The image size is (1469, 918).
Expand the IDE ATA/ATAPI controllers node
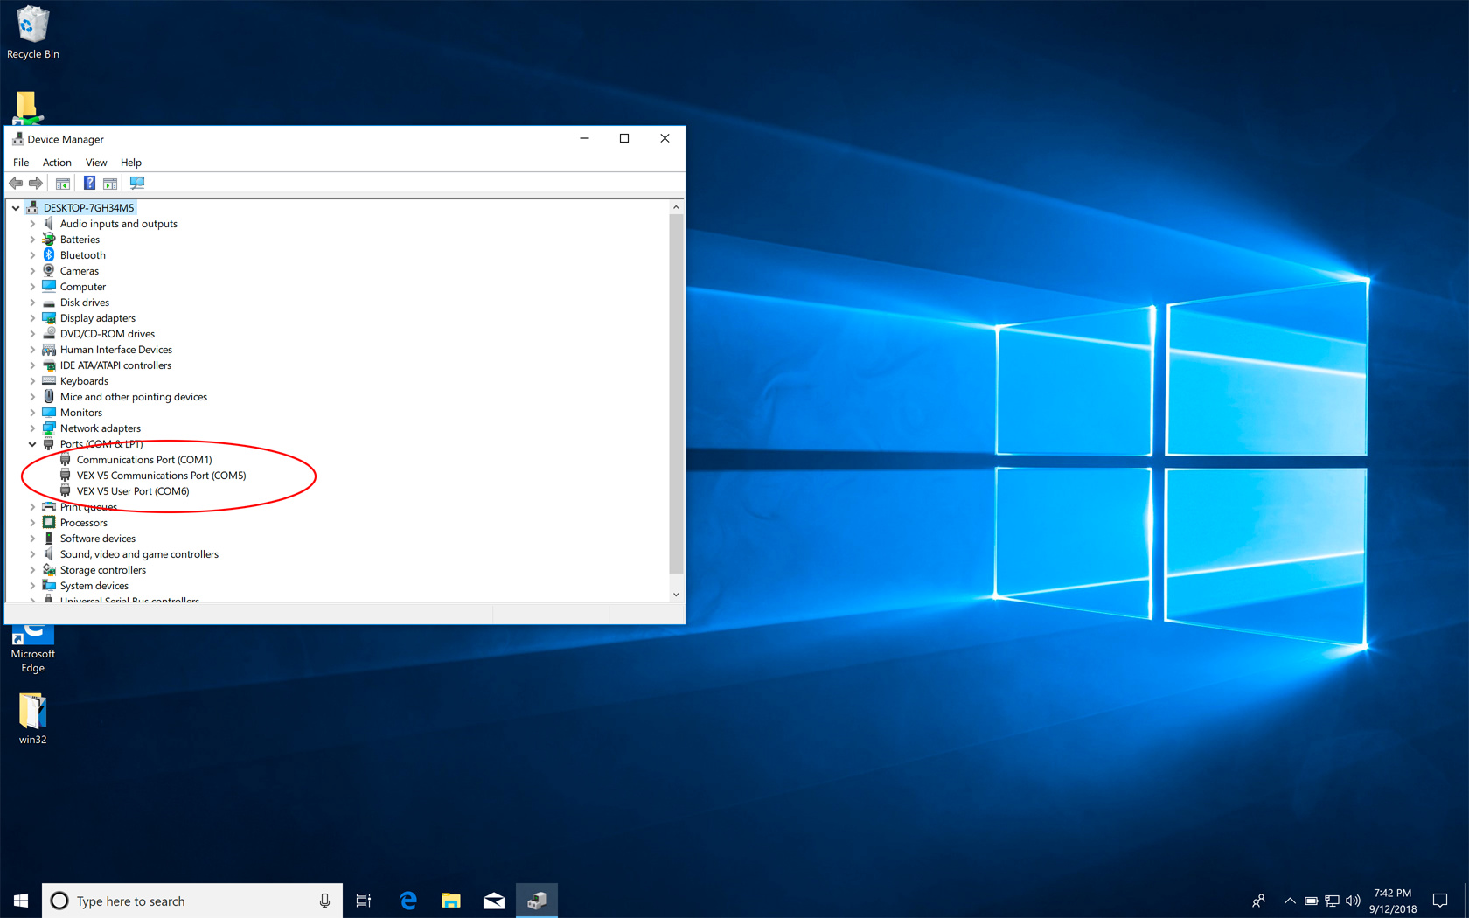pyautogui.click(x=32, y=365)
